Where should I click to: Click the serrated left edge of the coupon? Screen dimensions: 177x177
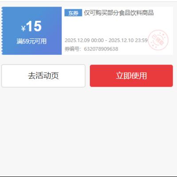tap(2, 31)
